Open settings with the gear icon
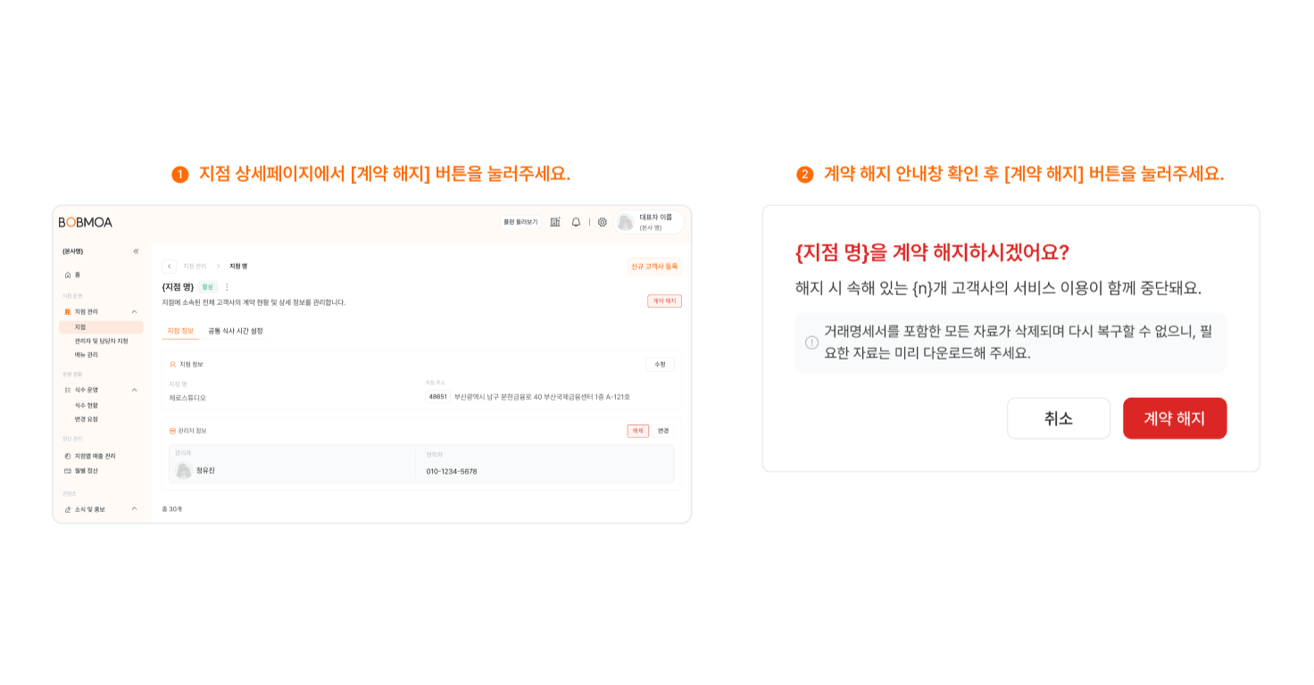Screen dimensions: 1314x685 [603, 222]
